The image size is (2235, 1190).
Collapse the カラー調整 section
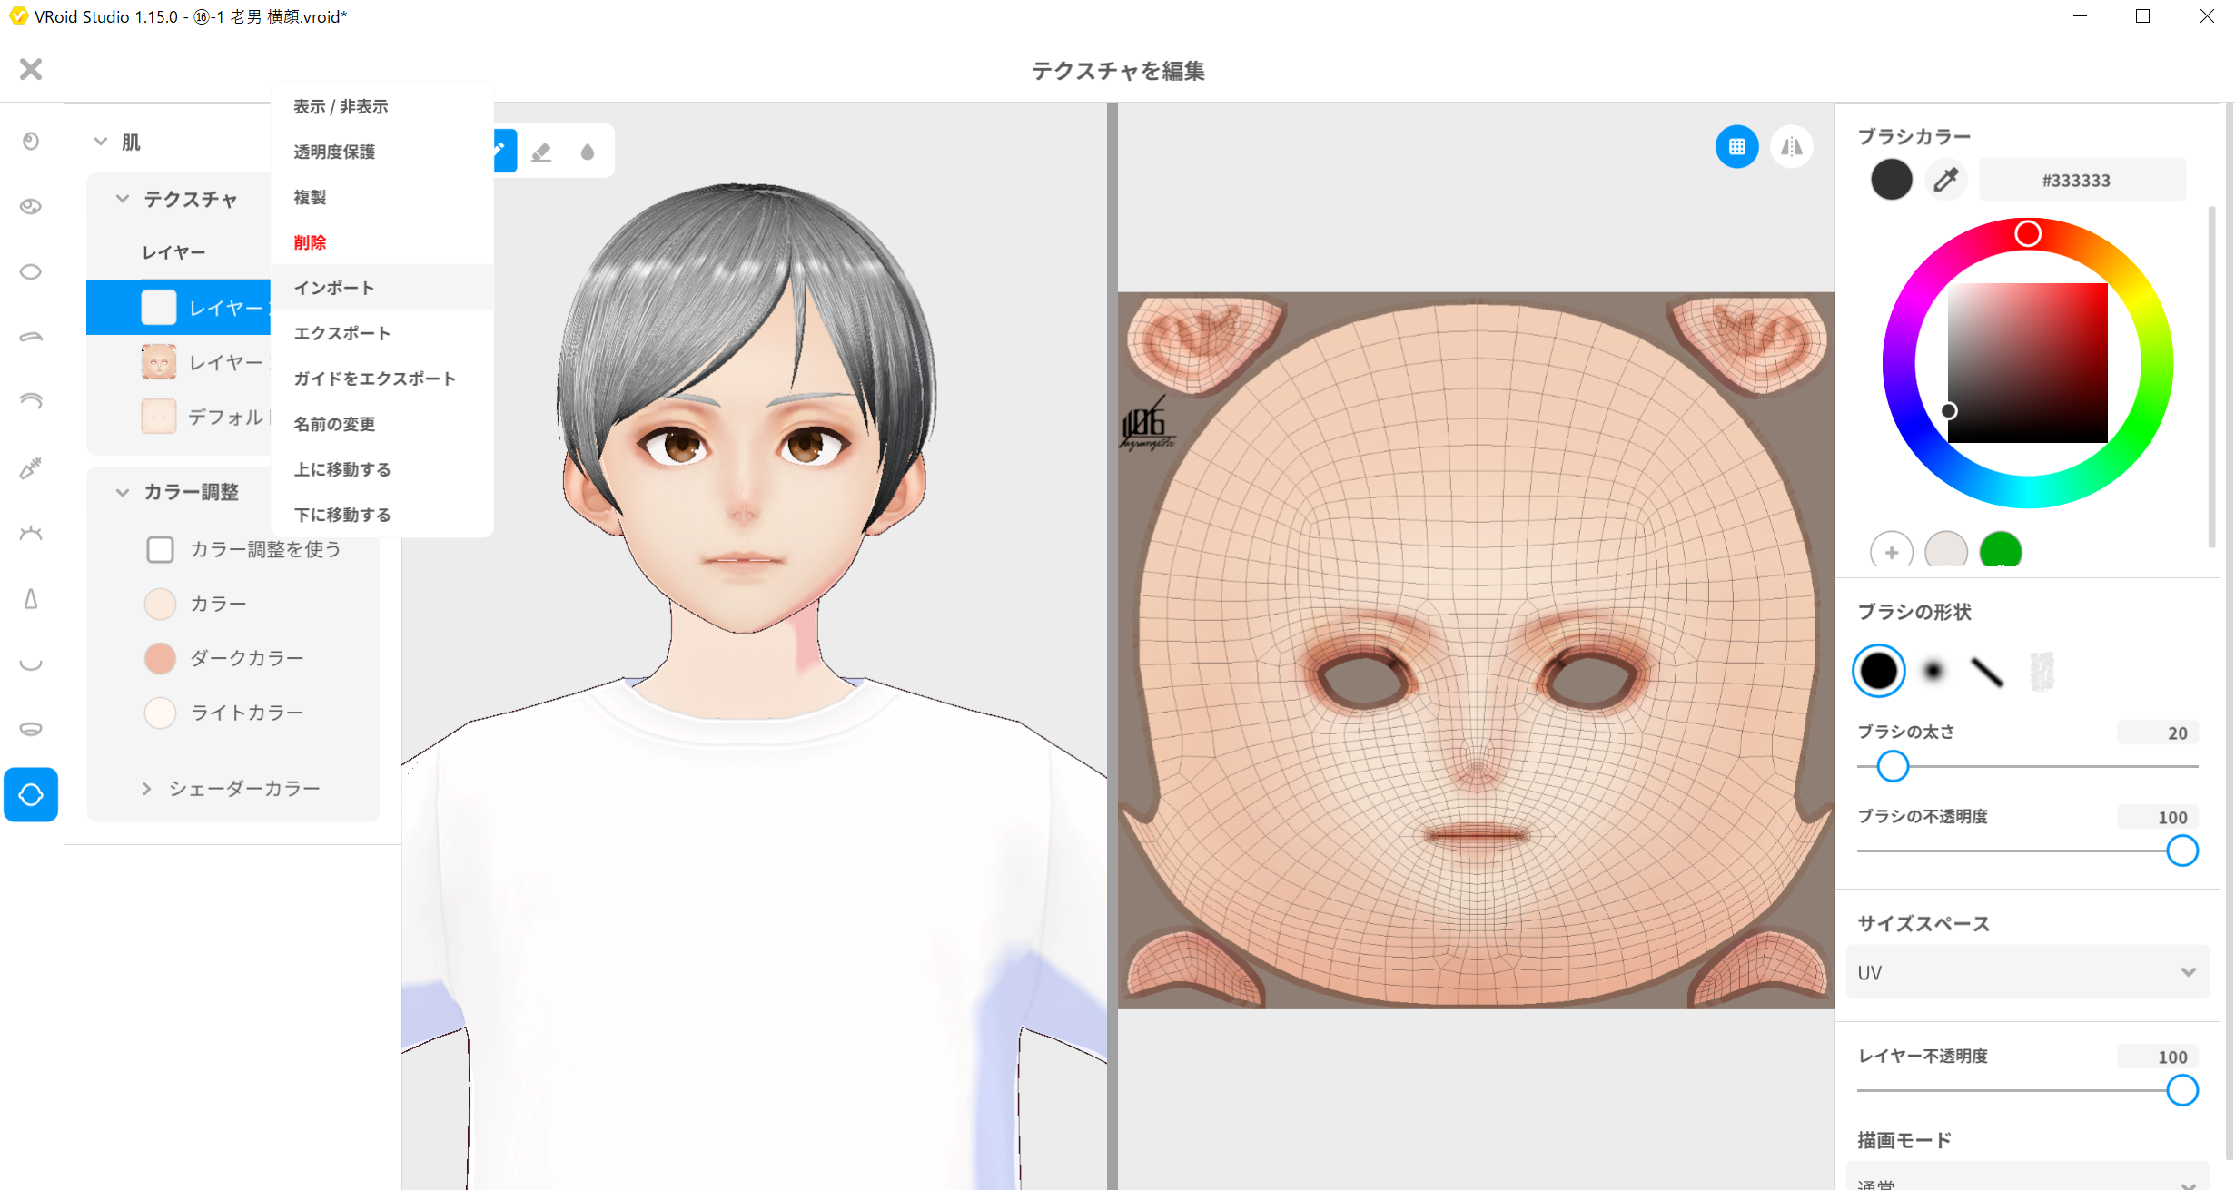[123, 492]
